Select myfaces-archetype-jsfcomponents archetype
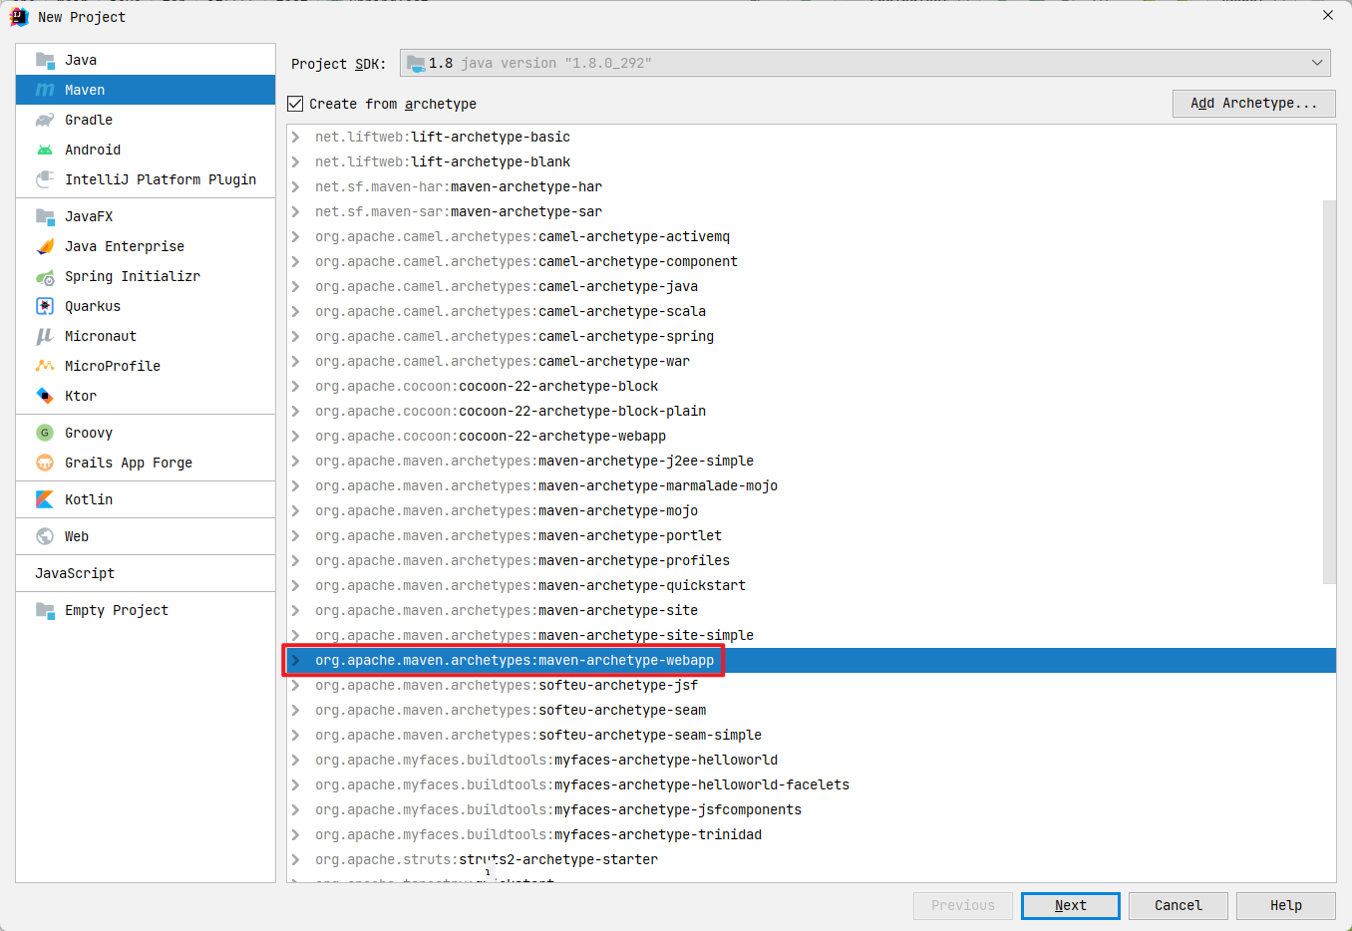The image size is (1352, 931). (812, 809)
